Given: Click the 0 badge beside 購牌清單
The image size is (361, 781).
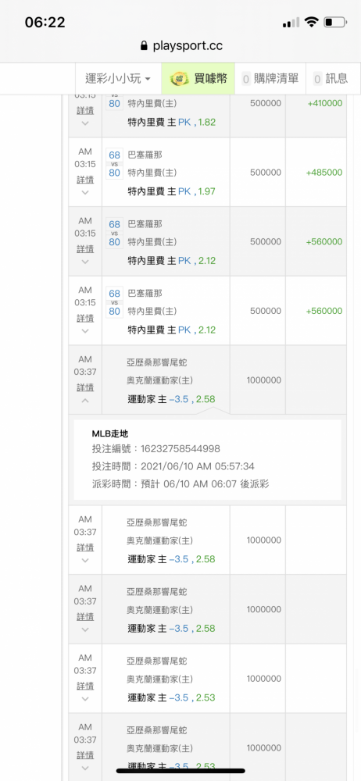Looking at the screenshot, I should (246, 79).
